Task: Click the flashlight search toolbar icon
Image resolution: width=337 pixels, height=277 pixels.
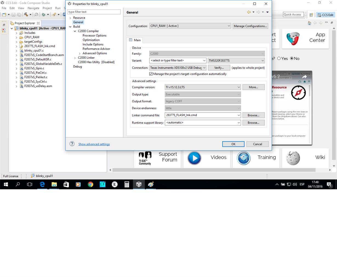Action: click(x=54, y=15)
